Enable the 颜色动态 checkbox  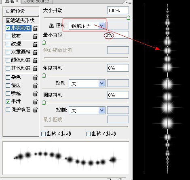tap(8, 60)
